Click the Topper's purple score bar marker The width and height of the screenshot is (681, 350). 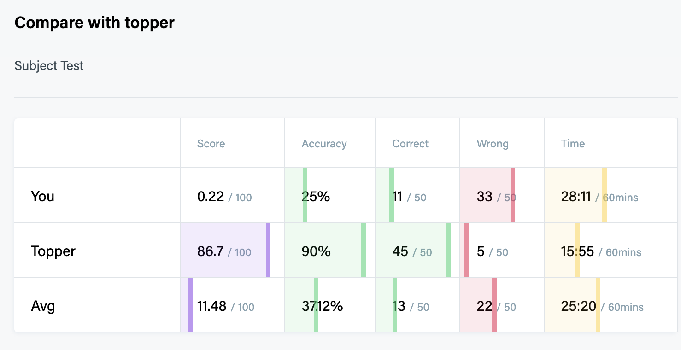click(268, 250)
